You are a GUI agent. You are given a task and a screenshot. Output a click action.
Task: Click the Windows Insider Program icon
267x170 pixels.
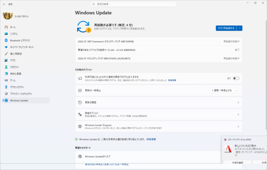pyautogui.click(x=80, y=126)
